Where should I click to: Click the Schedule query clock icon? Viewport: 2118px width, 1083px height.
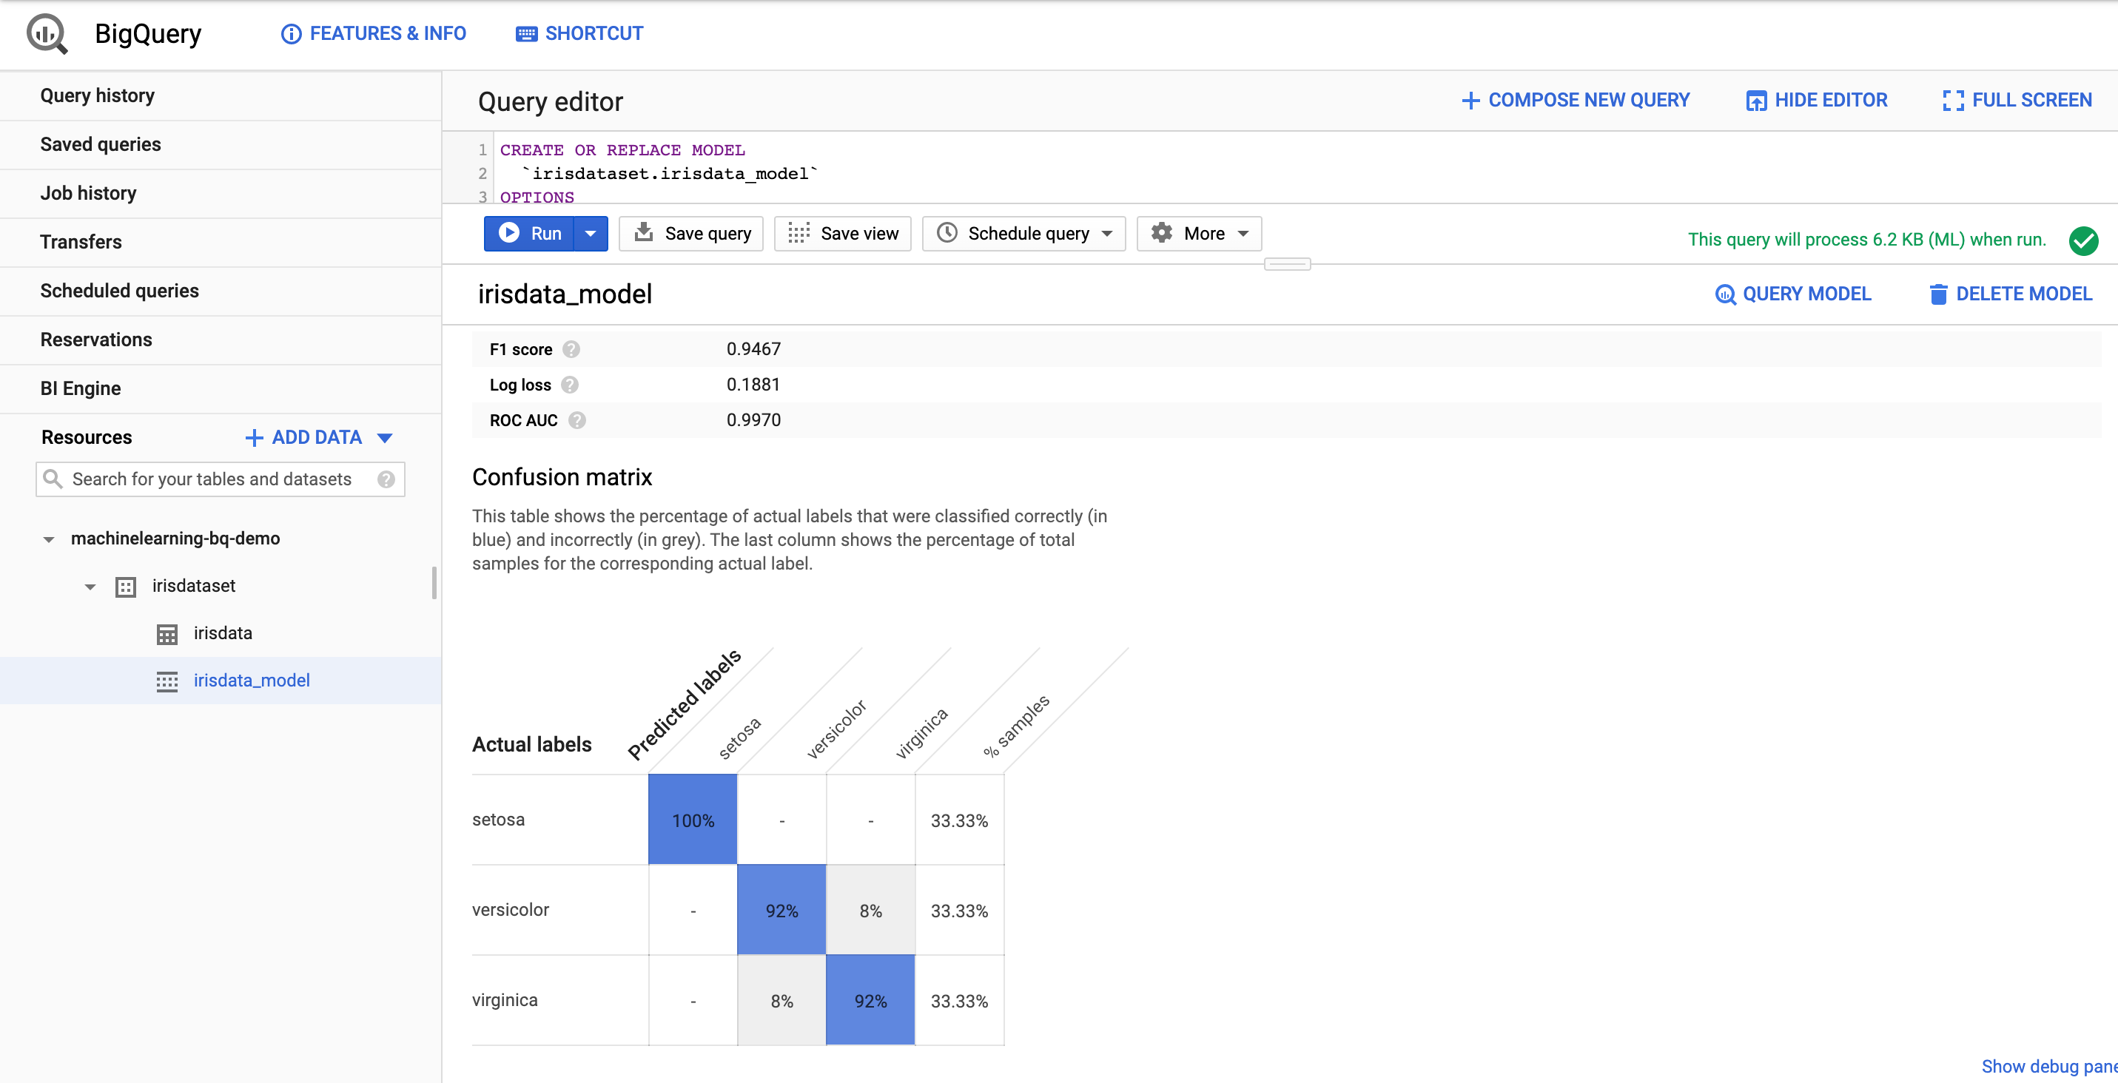pyautogui.click(x=947, y=233)
